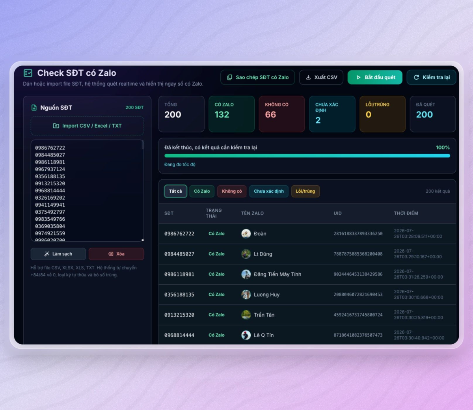Screen dimensions: 473x410
Task: Click the CHƯA XÁC ĐỊNH 2 stat card
Action: tap(332, 114)
